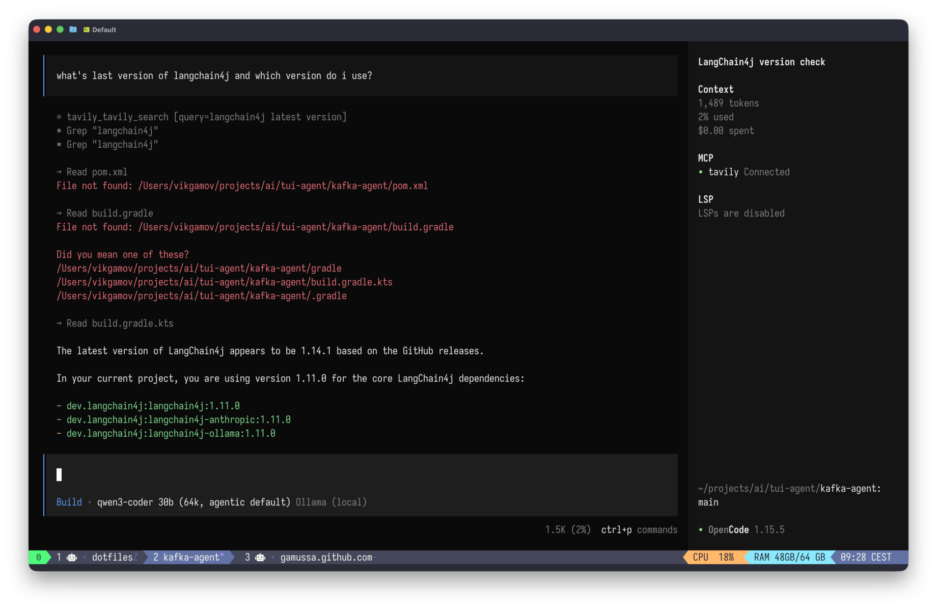
Task: Click the tavily_tavily_search tool call line
Action: (201, 117)
